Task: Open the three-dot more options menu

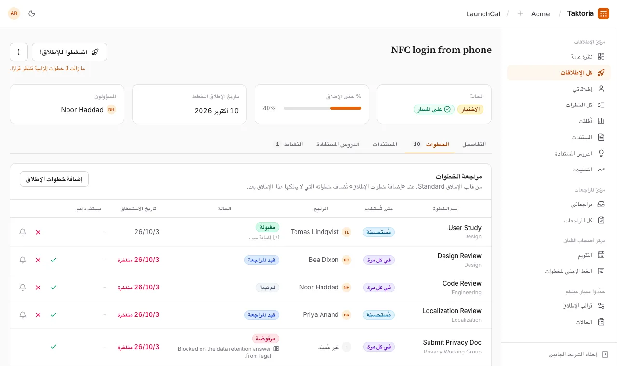Action: coord(19,52)
